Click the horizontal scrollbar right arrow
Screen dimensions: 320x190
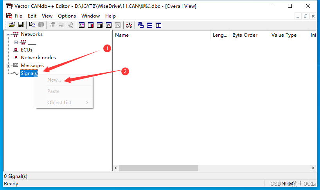pyautogui.click(x=313, y=168)
